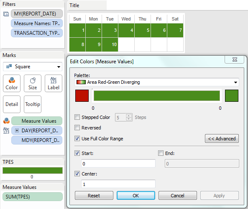This screenshot has width=248, height=209.
Task: Click the green color ramp bar
Action: tap(157, 96)
